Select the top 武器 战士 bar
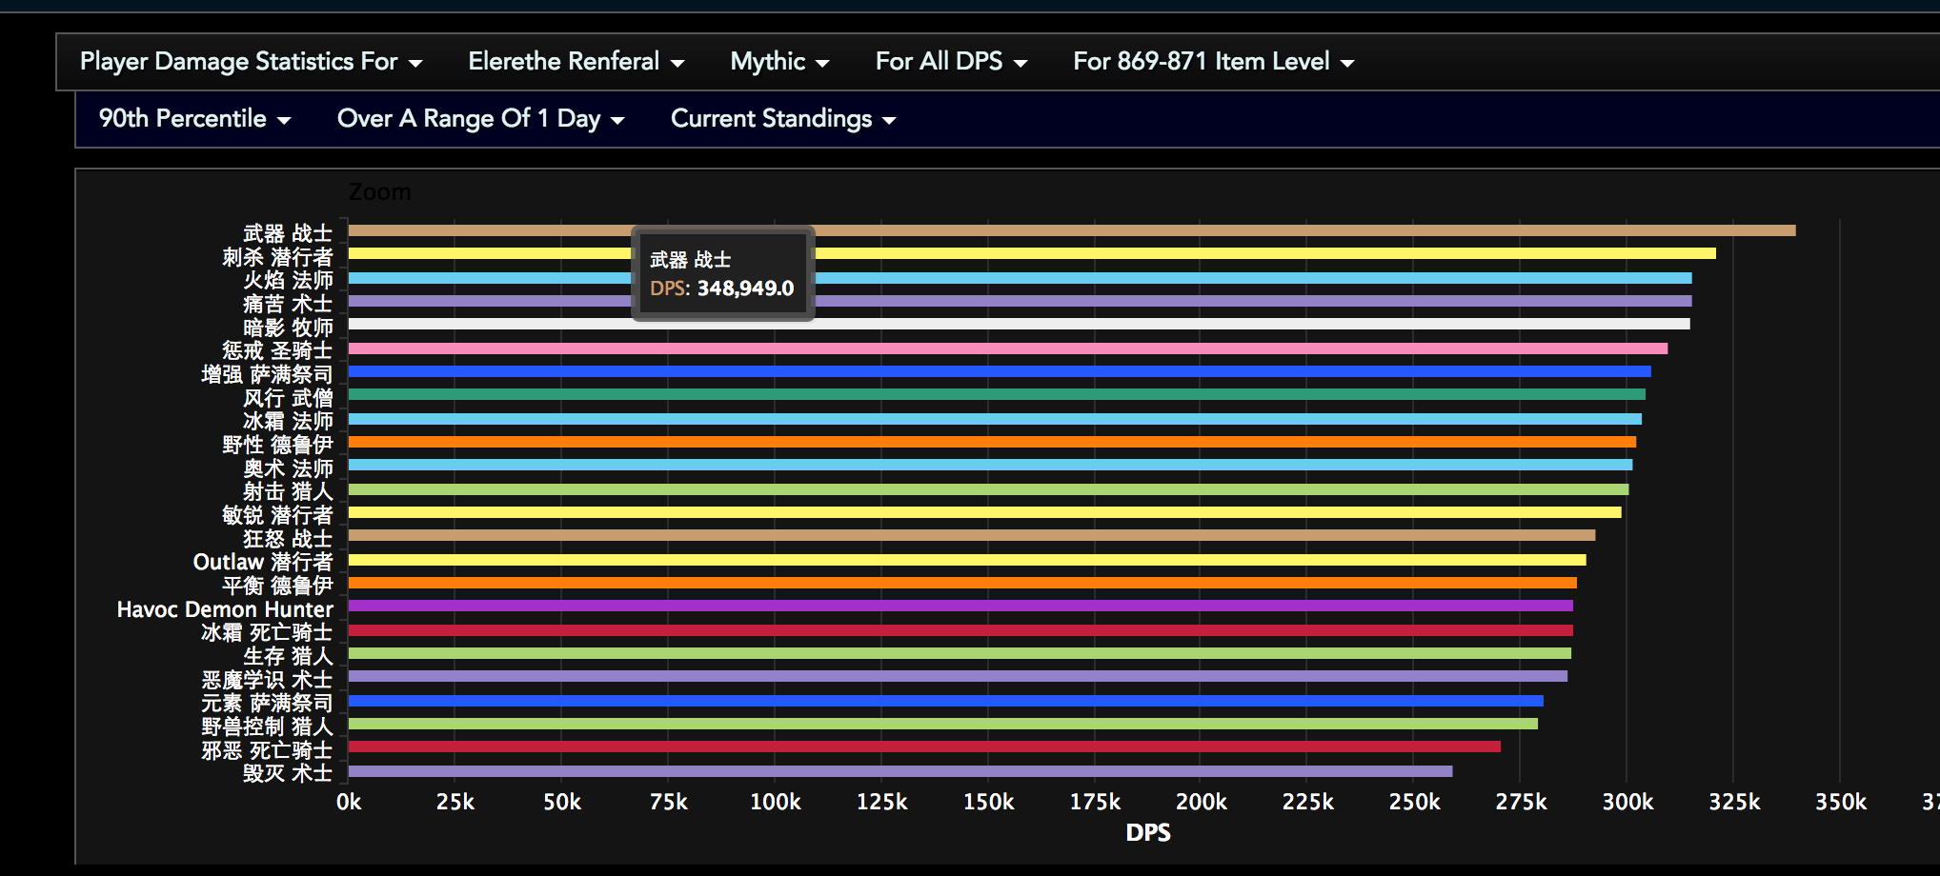The width and height of the screenshot is (1940, 876). pyautogui.click(x=1048, y=230)
